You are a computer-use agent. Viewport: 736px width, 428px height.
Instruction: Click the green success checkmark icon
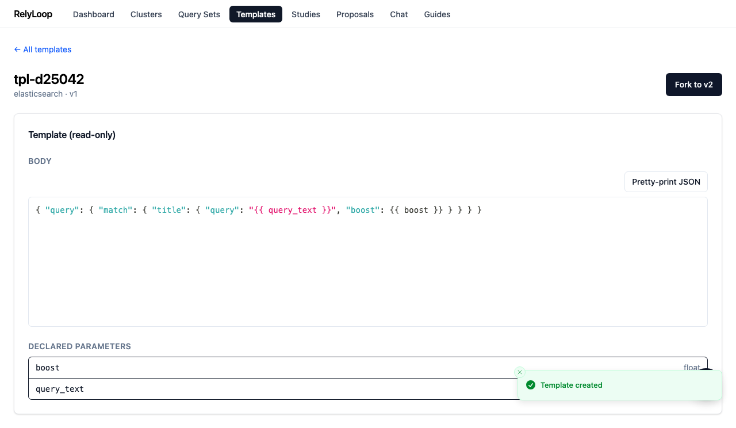(x=531, y=385)
